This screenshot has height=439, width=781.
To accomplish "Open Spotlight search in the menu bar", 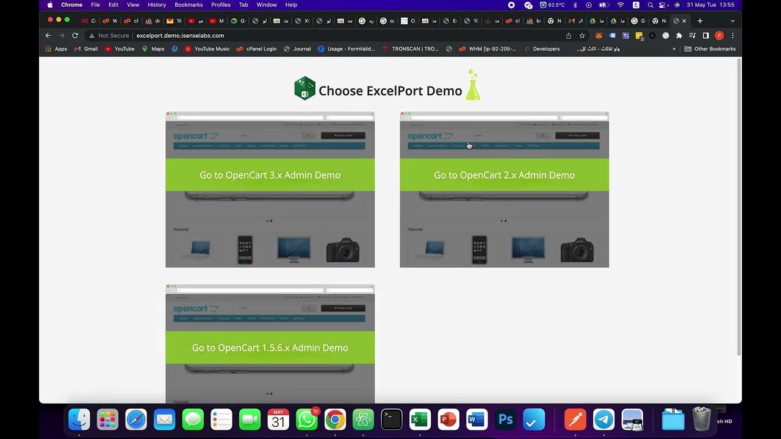I will click(x=650, y=5).
